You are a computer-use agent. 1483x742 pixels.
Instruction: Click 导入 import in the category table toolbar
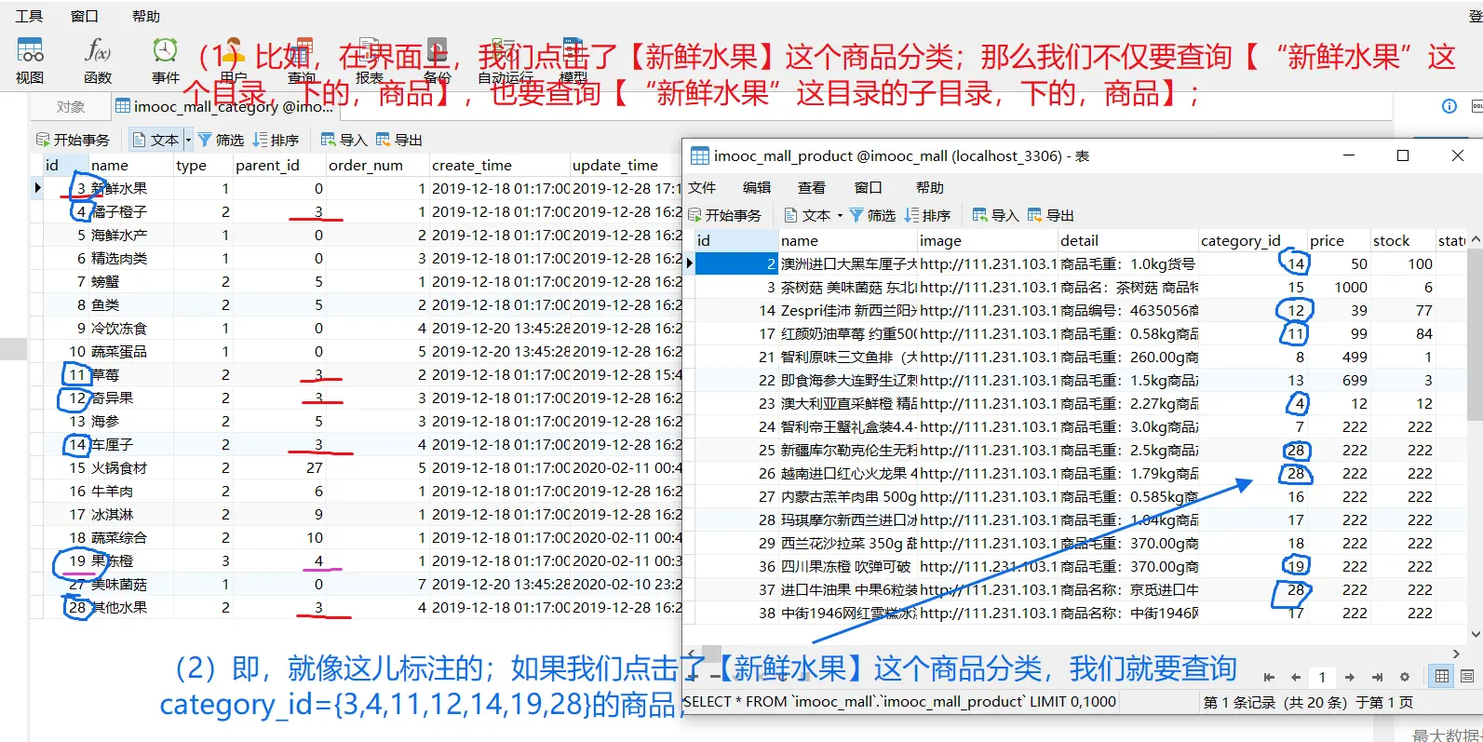coord(344,140)
